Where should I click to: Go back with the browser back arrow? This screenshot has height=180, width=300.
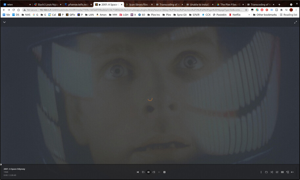point(4,10)
